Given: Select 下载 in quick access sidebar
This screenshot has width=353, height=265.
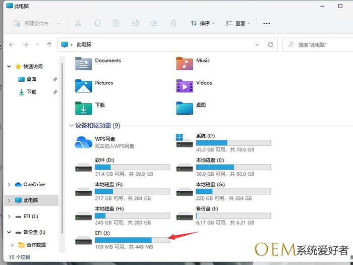Looking at the screenshot, I should [31, 92].
